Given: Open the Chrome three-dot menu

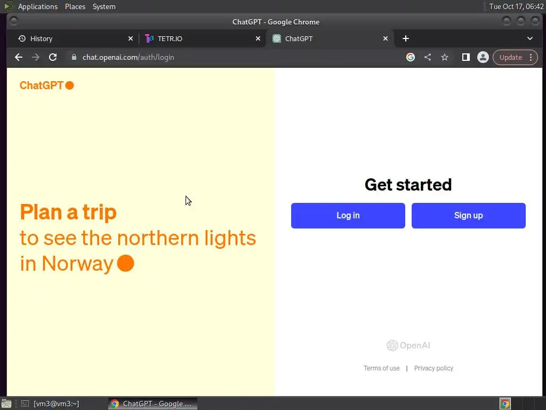Looking at the screenshot, I should (531, 57).
